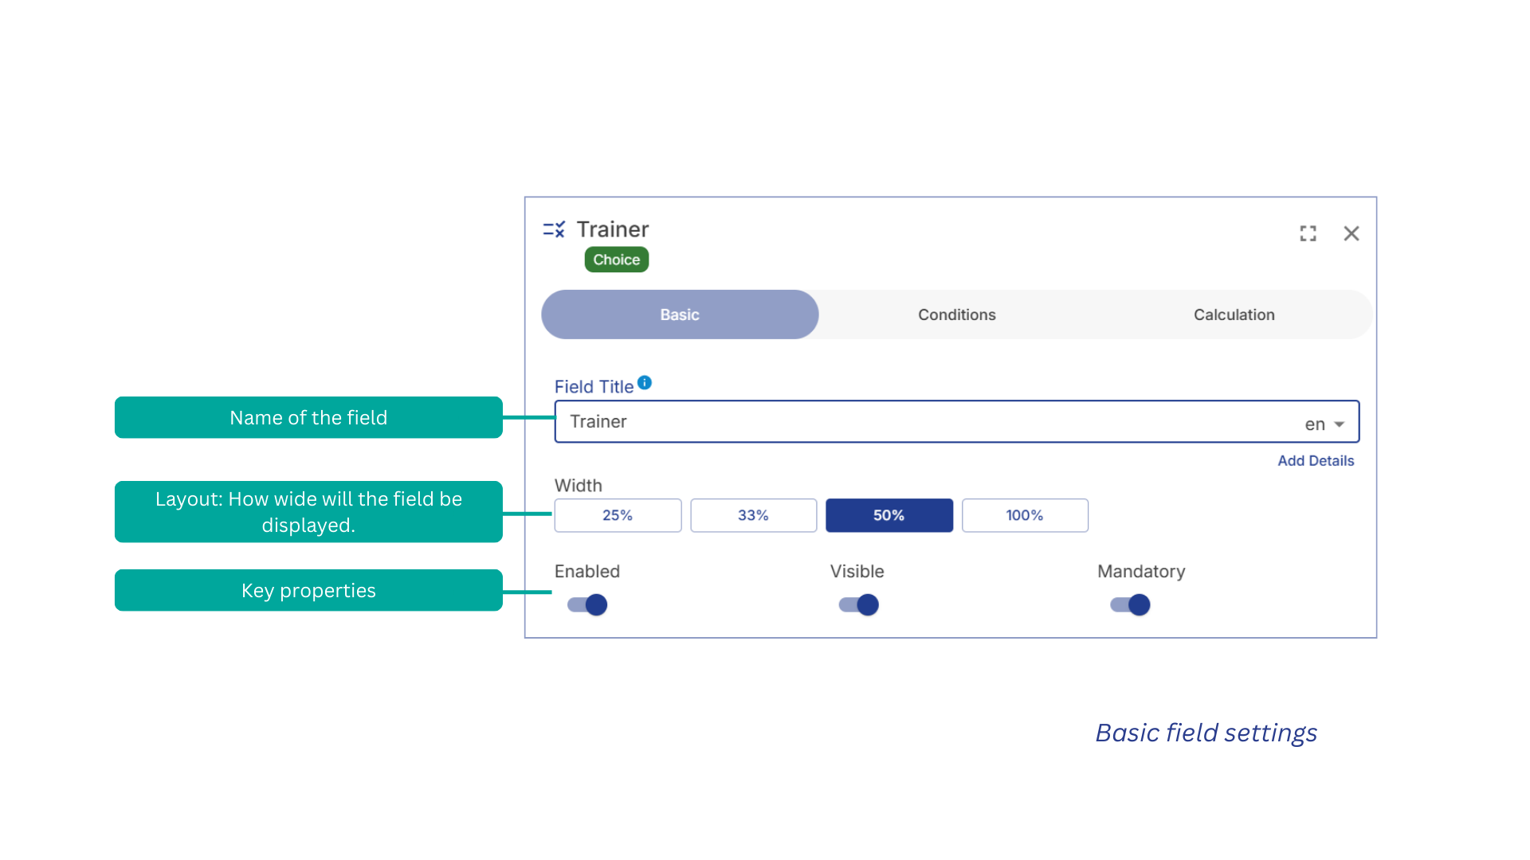Open the Calculation tab

[x=1234, y=315]
